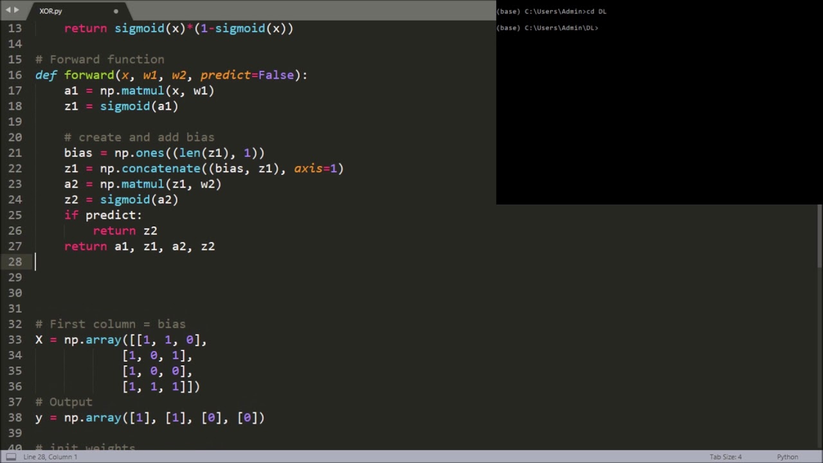Click the '# Forward function' comment

(x=100, y=59)
